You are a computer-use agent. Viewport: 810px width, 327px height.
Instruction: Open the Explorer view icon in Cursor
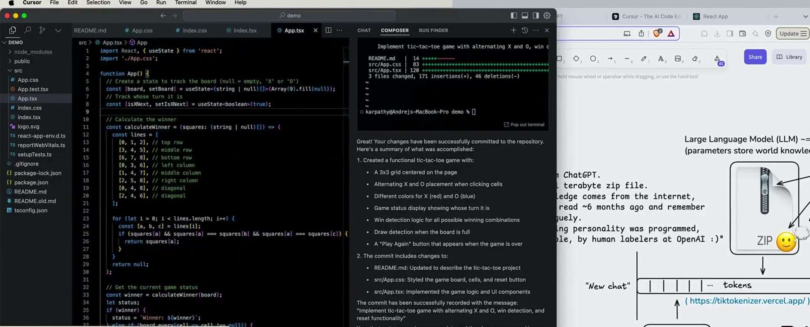click(x=13, y=30)
